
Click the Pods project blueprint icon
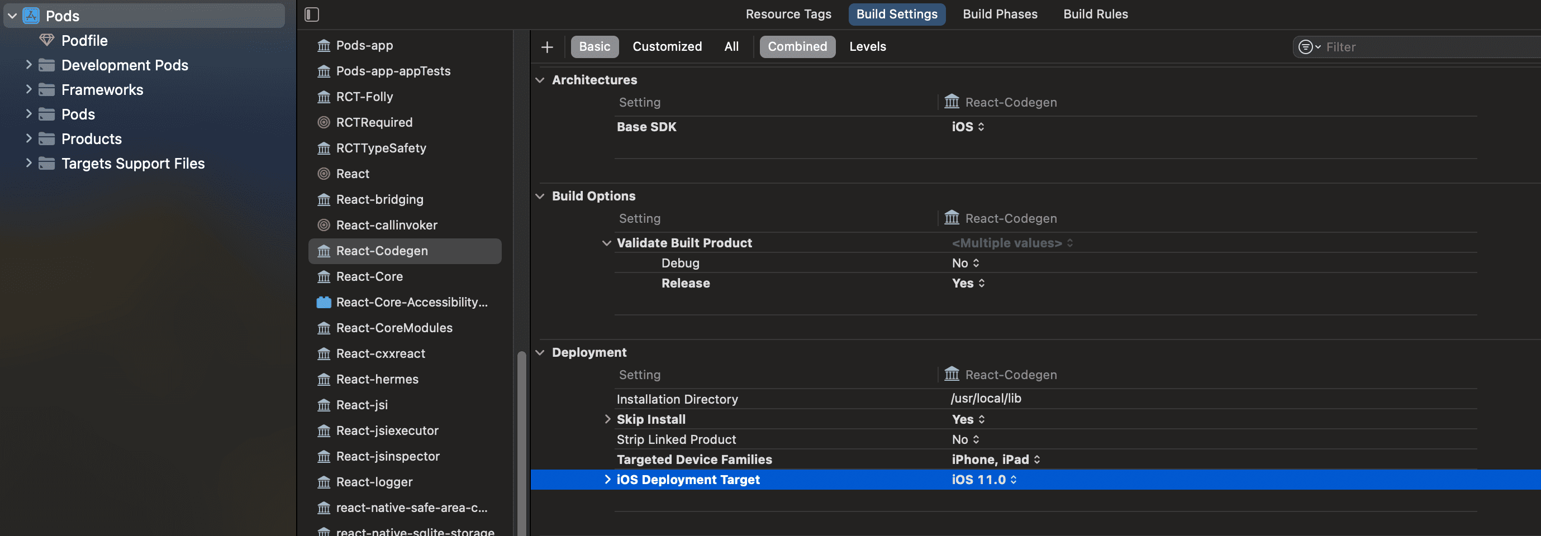(31, 16)
